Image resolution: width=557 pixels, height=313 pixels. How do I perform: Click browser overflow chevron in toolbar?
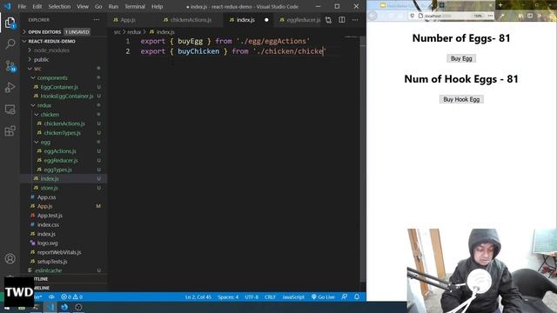[540, 16]
